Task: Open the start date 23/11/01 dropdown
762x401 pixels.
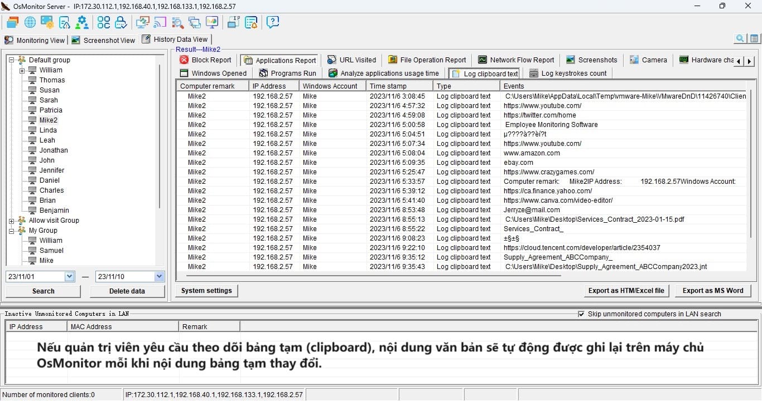Action: click(69, 276)
